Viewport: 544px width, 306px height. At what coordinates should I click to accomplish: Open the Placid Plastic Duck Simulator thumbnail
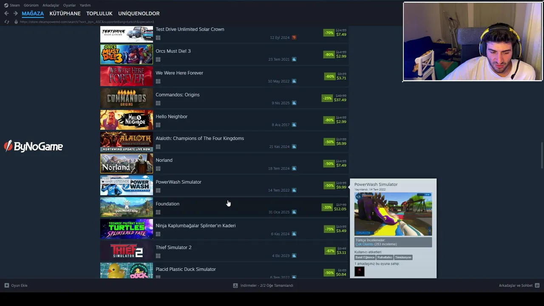click(127, 271)
